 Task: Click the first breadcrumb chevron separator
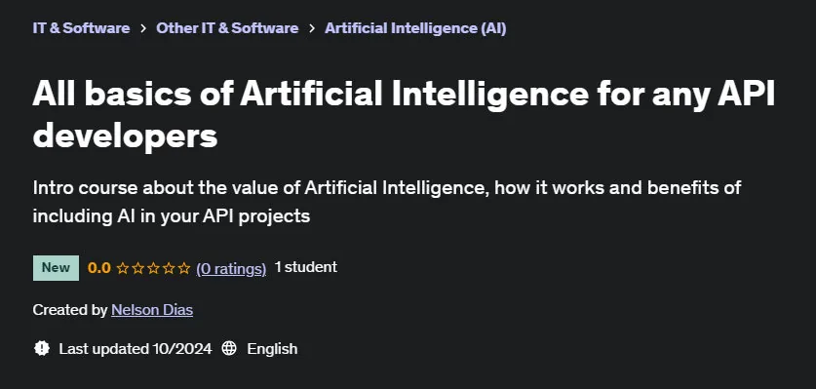[x=143, y=28]
